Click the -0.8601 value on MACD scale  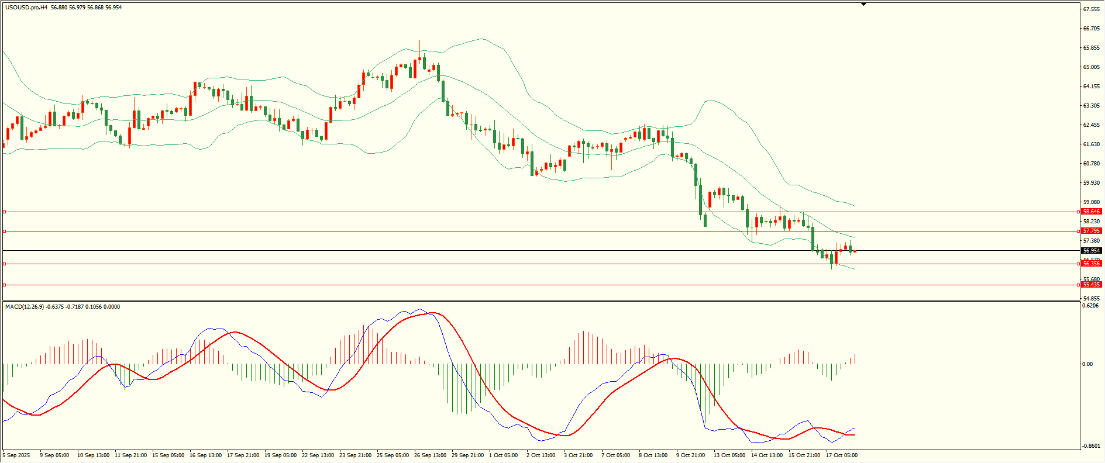[1091, 446]
